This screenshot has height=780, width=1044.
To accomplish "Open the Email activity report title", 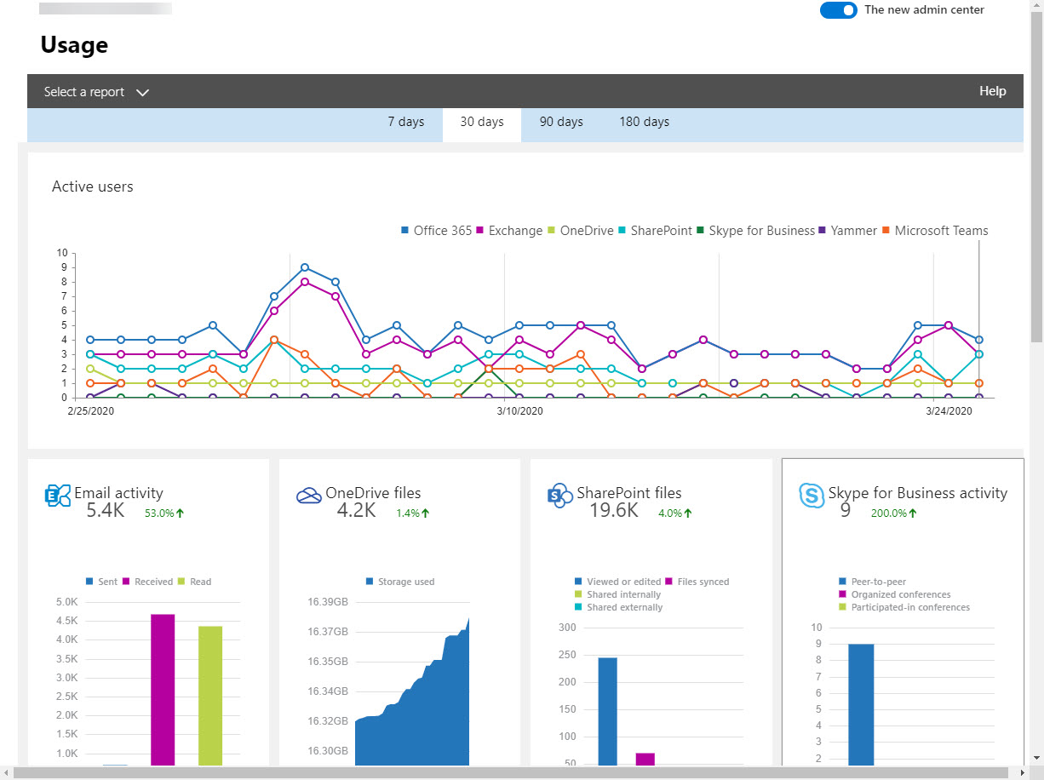I will (x=118, y=493).
